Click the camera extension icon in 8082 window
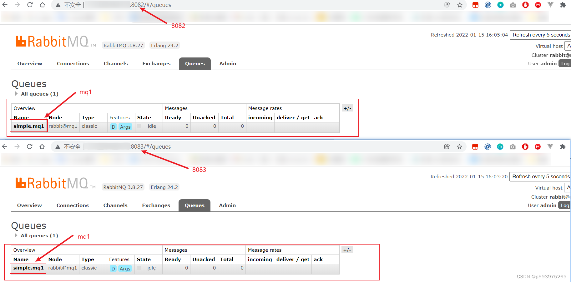 click(513, 5)
